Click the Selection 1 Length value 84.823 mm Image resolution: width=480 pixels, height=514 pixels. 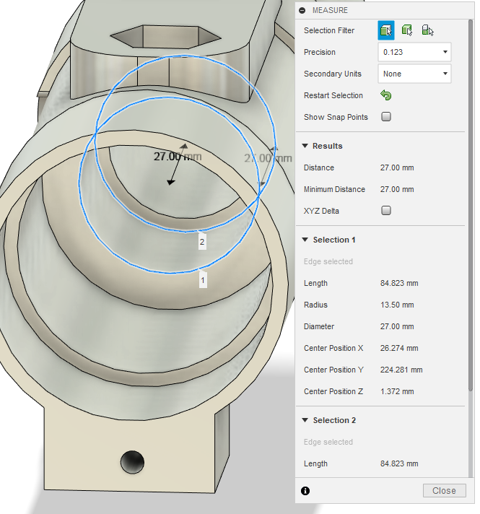point(399,283)
